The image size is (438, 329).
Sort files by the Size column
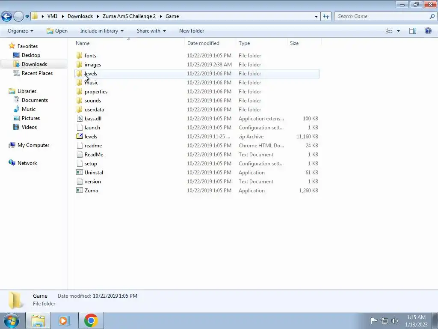pyautogui.click(x=304, y=43)
